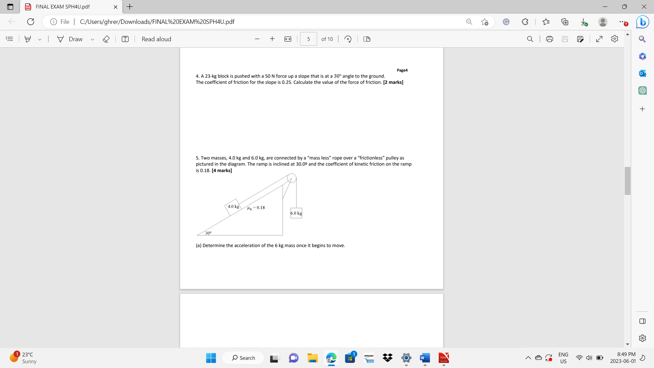Select the add text tool

click(125, 39)
